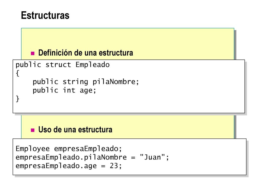Click the code line "public struct Empleado"
The width and height of the screenshot is (257, 192).
62,65
